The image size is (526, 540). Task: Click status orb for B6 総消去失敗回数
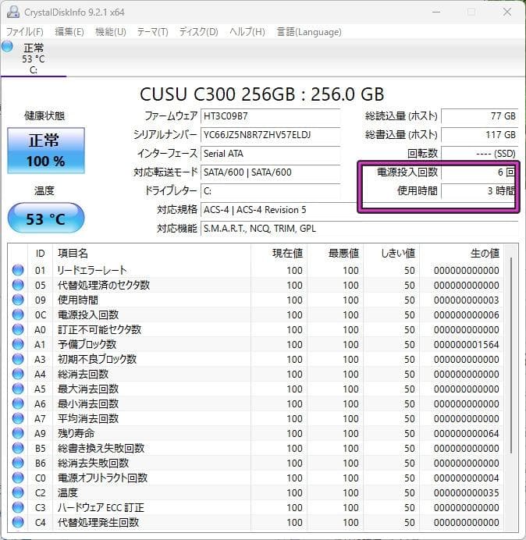pyautogui.click(x=18, y=463)
